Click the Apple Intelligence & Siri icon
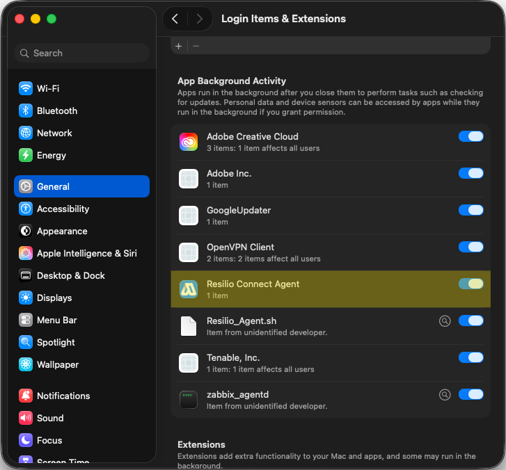This screenshot has width=506, height=470. tap(26, 253)
